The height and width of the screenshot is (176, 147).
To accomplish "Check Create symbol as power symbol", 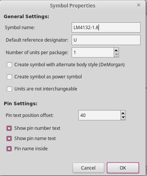I will pos(9,77).
